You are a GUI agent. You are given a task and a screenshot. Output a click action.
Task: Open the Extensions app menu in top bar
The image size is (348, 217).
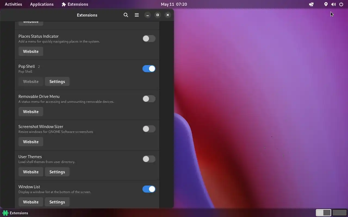75,4
